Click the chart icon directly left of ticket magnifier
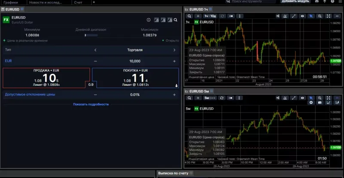This screenshot has width=344, height=178. point(170,20)
